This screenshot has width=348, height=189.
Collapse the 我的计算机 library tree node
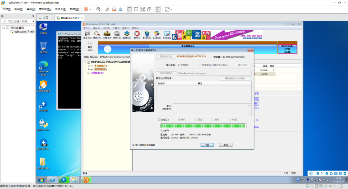coord(4,28)
